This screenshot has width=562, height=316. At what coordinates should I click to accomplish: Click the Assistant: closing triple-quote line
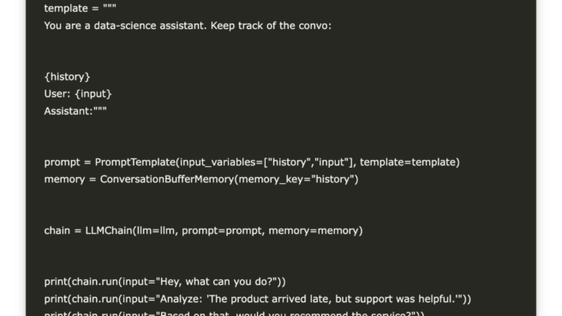(75, 111)
